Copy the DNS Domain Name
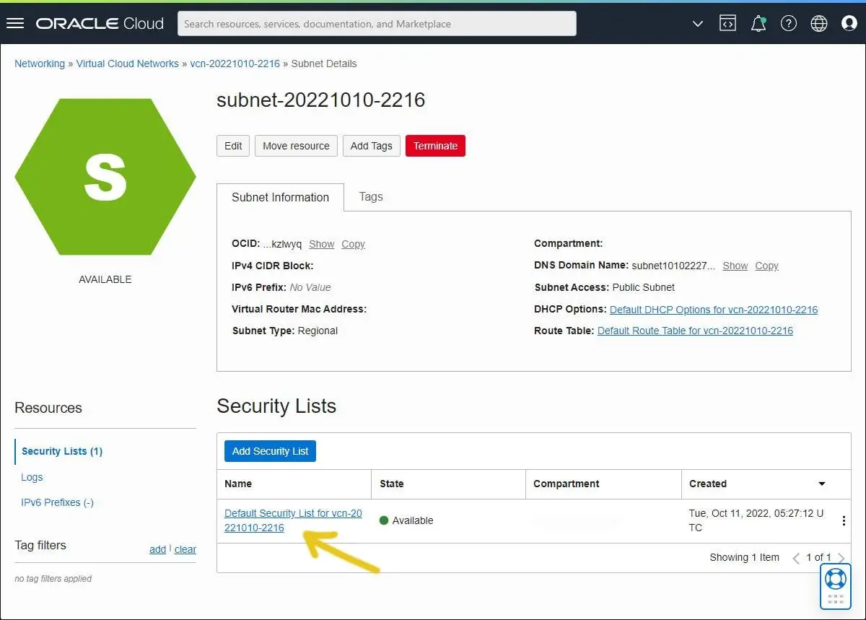The height and width of the screenshot is (620, 866). (766, 266)
